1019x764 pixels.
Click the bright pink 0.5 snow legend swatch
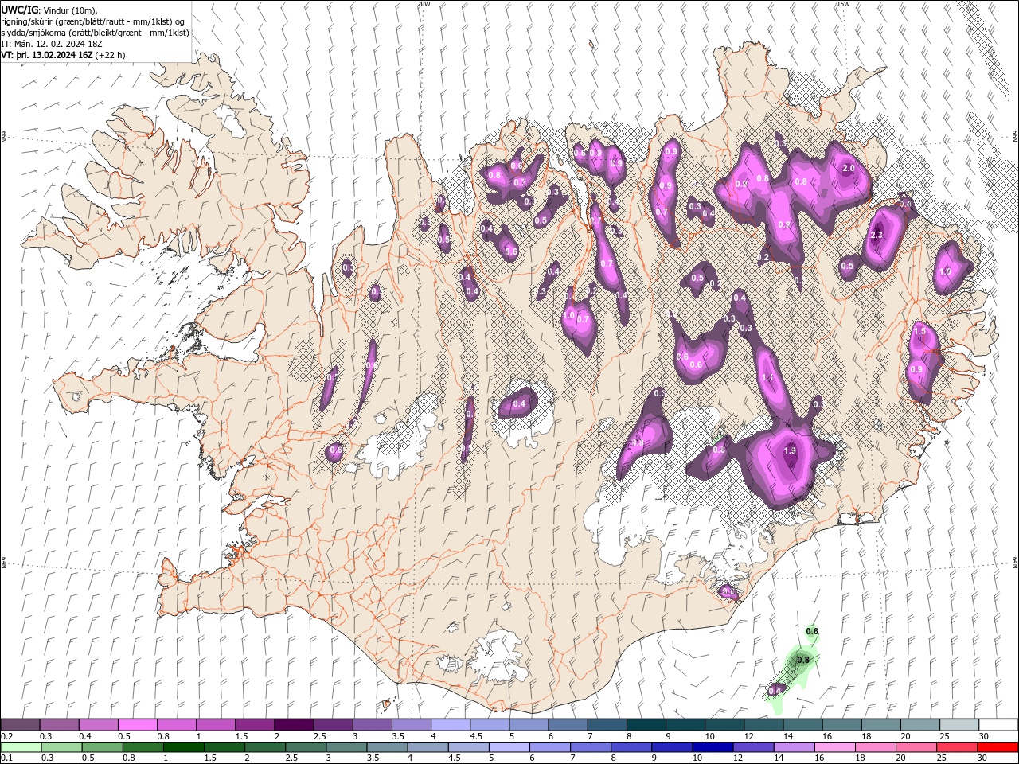tap(138, 725)
